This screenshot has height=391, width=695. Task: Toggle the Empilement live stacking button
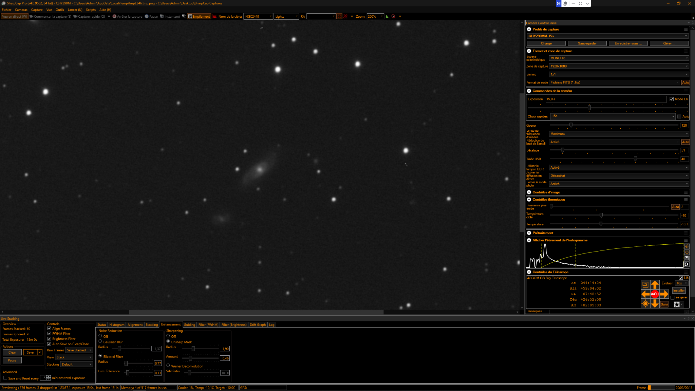(199, 16)
